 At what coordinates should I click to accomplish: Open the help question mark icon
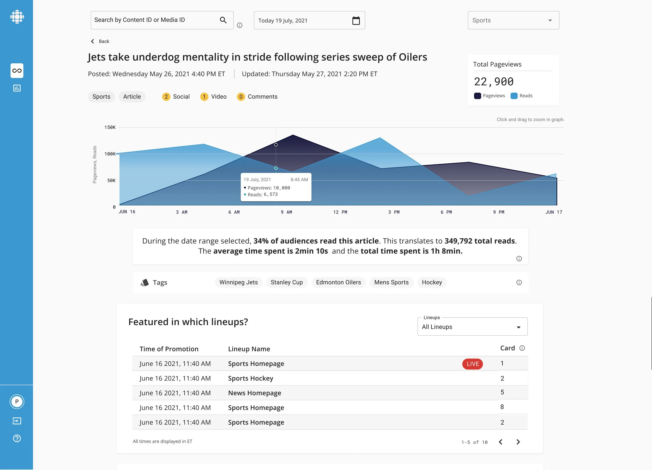click(17, 438)
